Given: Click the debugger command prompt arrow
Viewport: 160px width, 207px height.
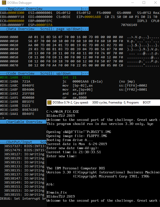Looking at the screenshot, I should click(2, 118).
